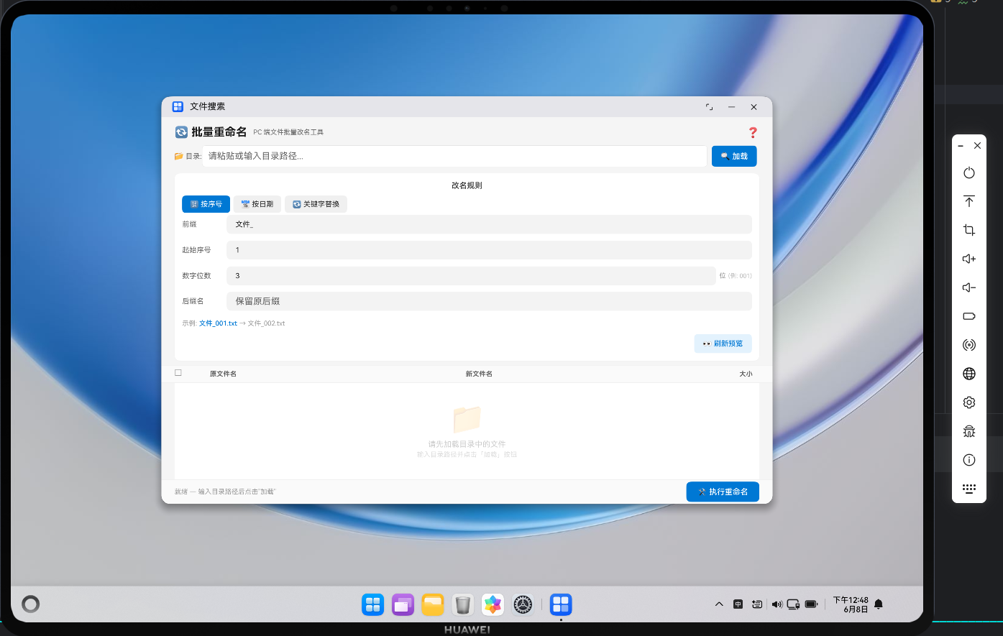Click the 新文件名 column header
The width and height of the screenshot is (1003, 636).
(479, 374)
